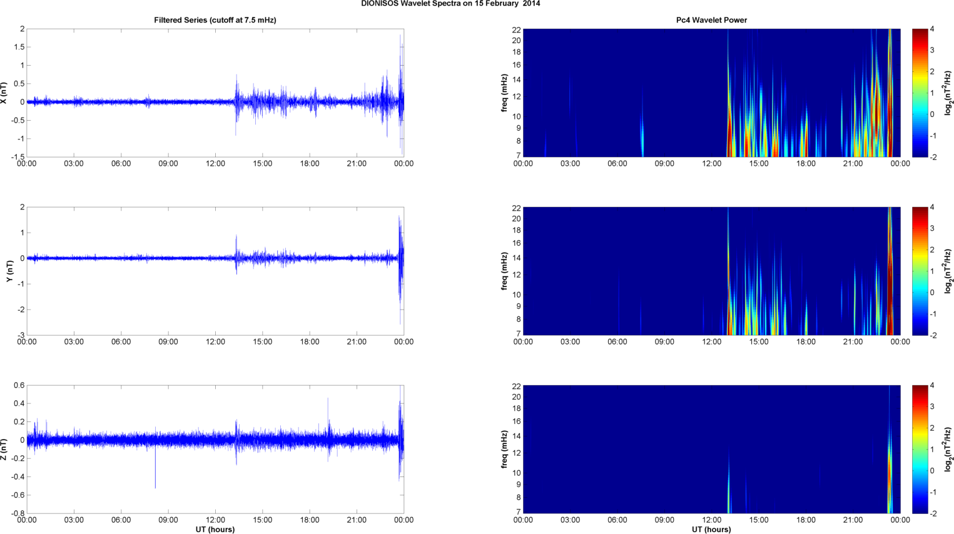This screenshot has width=954, height=534.
Task: Click the '18:00' tick under middle spectrogram
Action: pos(806,342)
